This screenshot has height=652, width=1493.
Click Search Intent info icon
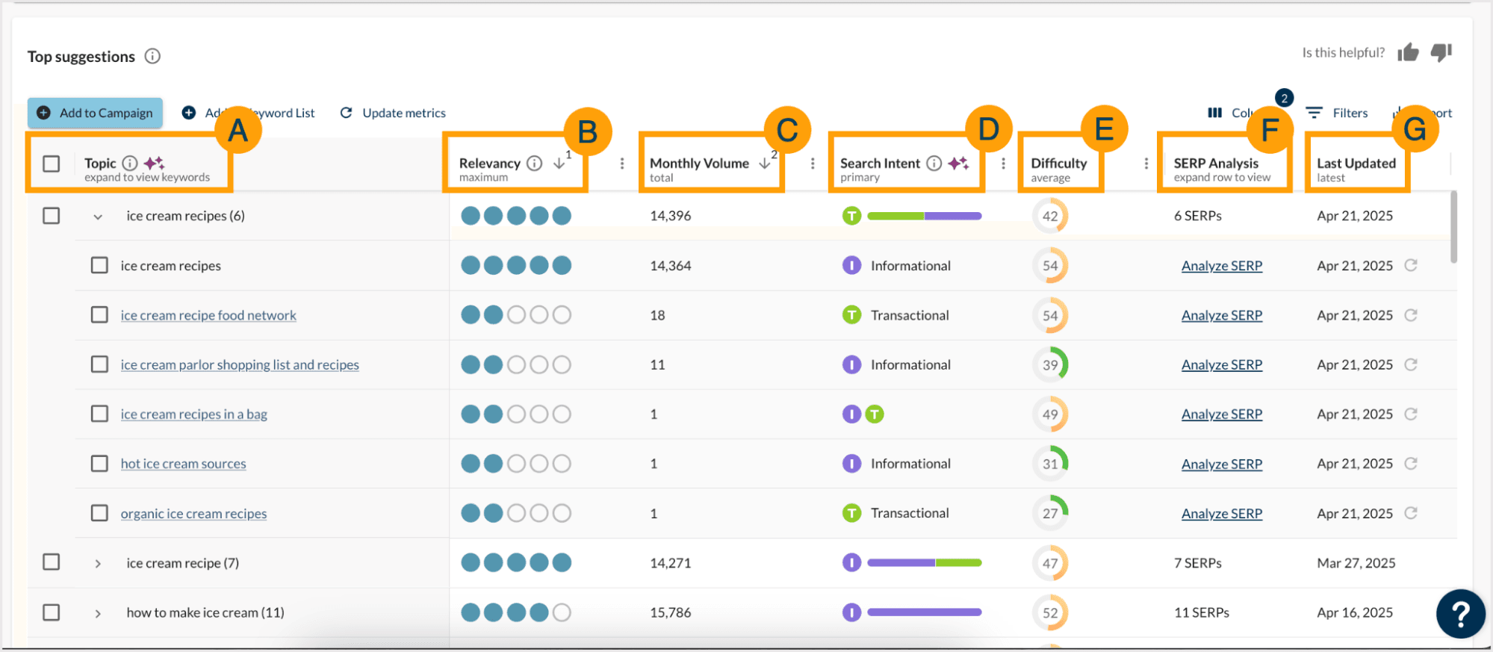(x=934, y=164)
